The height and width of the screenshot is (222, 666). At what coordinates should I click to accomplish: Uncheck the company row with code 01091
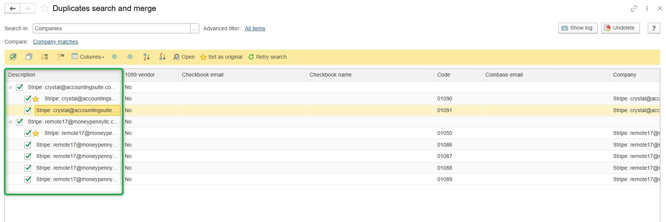click(28, 110)
